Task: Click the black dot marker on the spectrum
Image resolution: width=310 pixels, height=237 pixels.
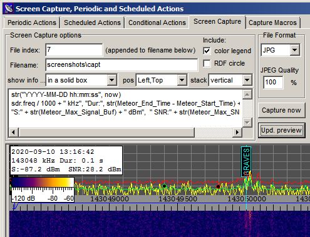Action: 165,186
